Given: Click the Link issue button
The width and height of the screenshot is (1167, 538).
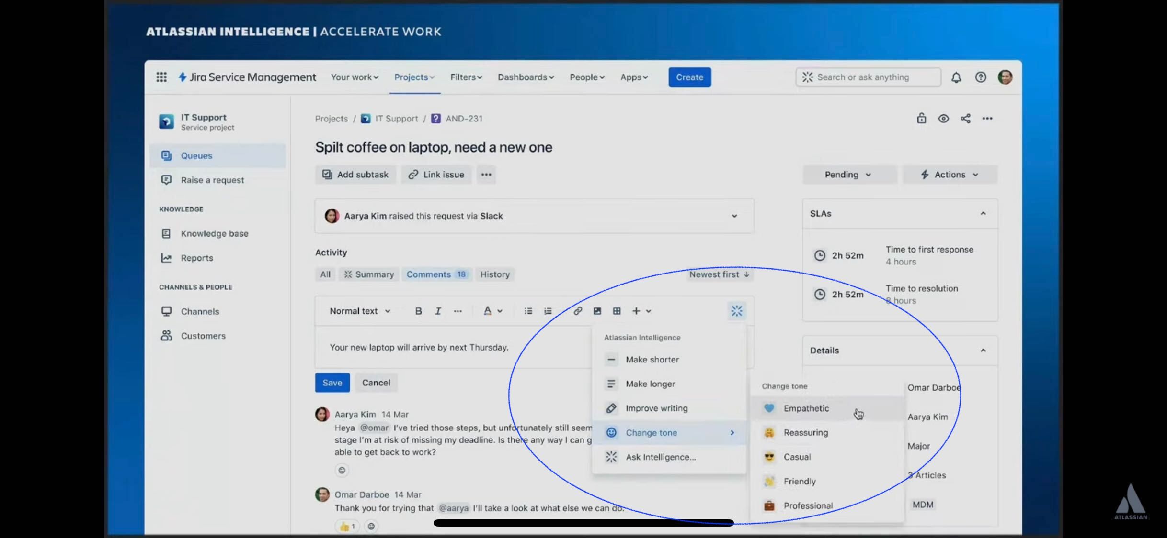Looking at the screenshot, I should (436, 175).
